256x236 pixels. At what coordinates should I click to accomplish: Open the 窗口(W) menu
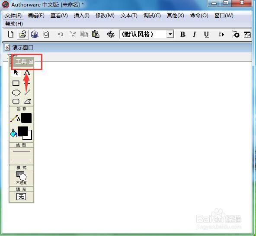click(224, 16)
